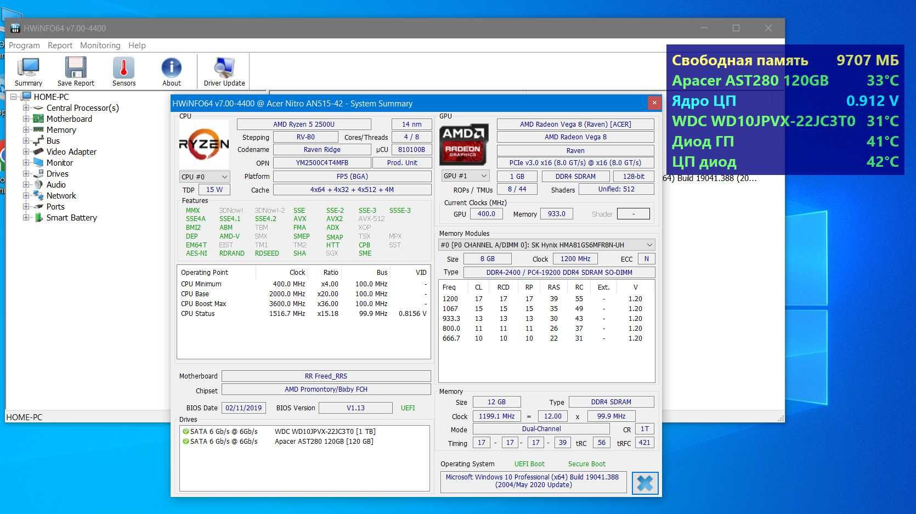Expand the Drives tree node
This screenshot has width=916, height=514.
click(26, 174)
